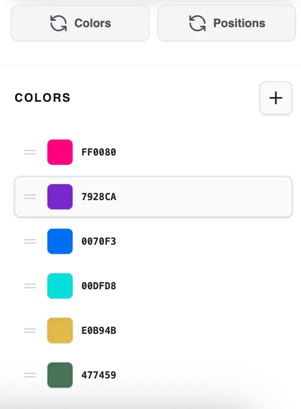The image size is (301, 409).
Task: Click the plus icon to add color
Action: pos(276,98)
